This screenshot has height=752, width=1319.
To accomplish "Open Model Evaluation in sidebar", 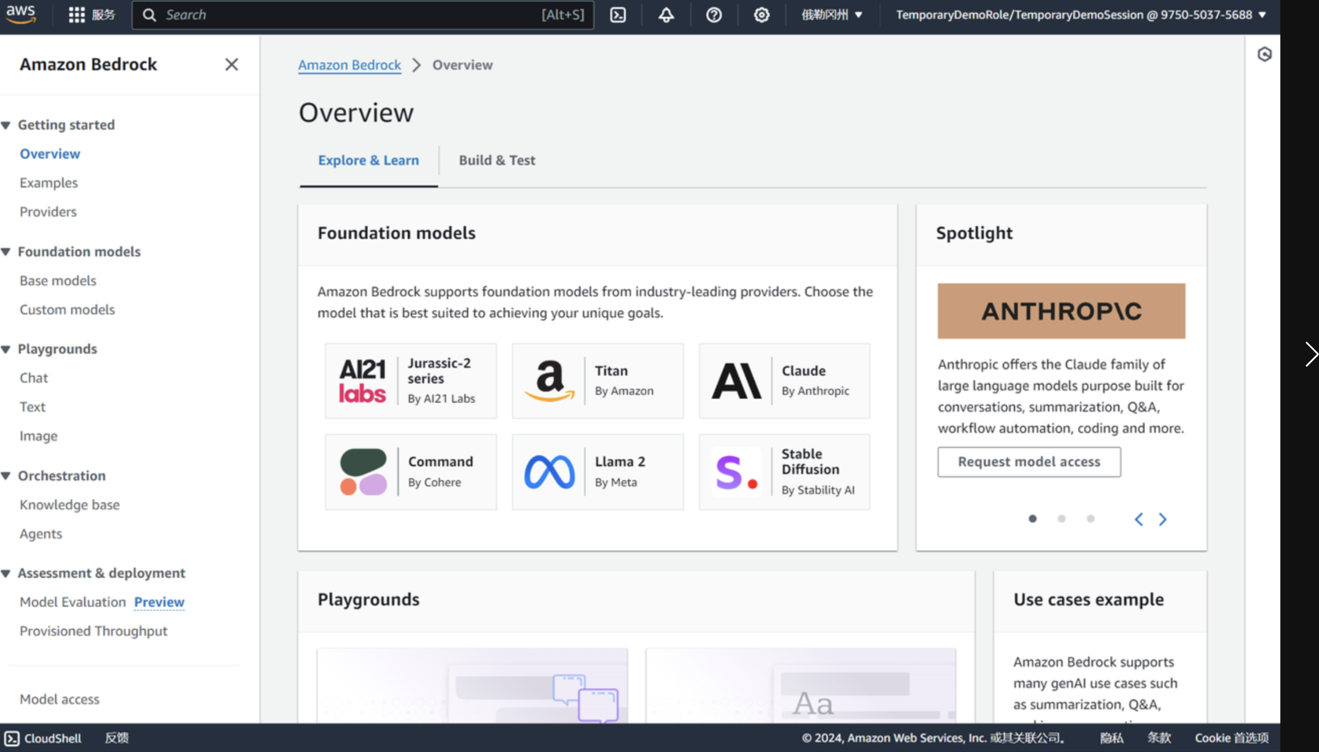I will 73,602.
